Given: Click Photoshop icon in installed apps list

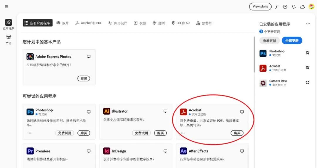Looking at the screenshot, I should click(263, 53).
